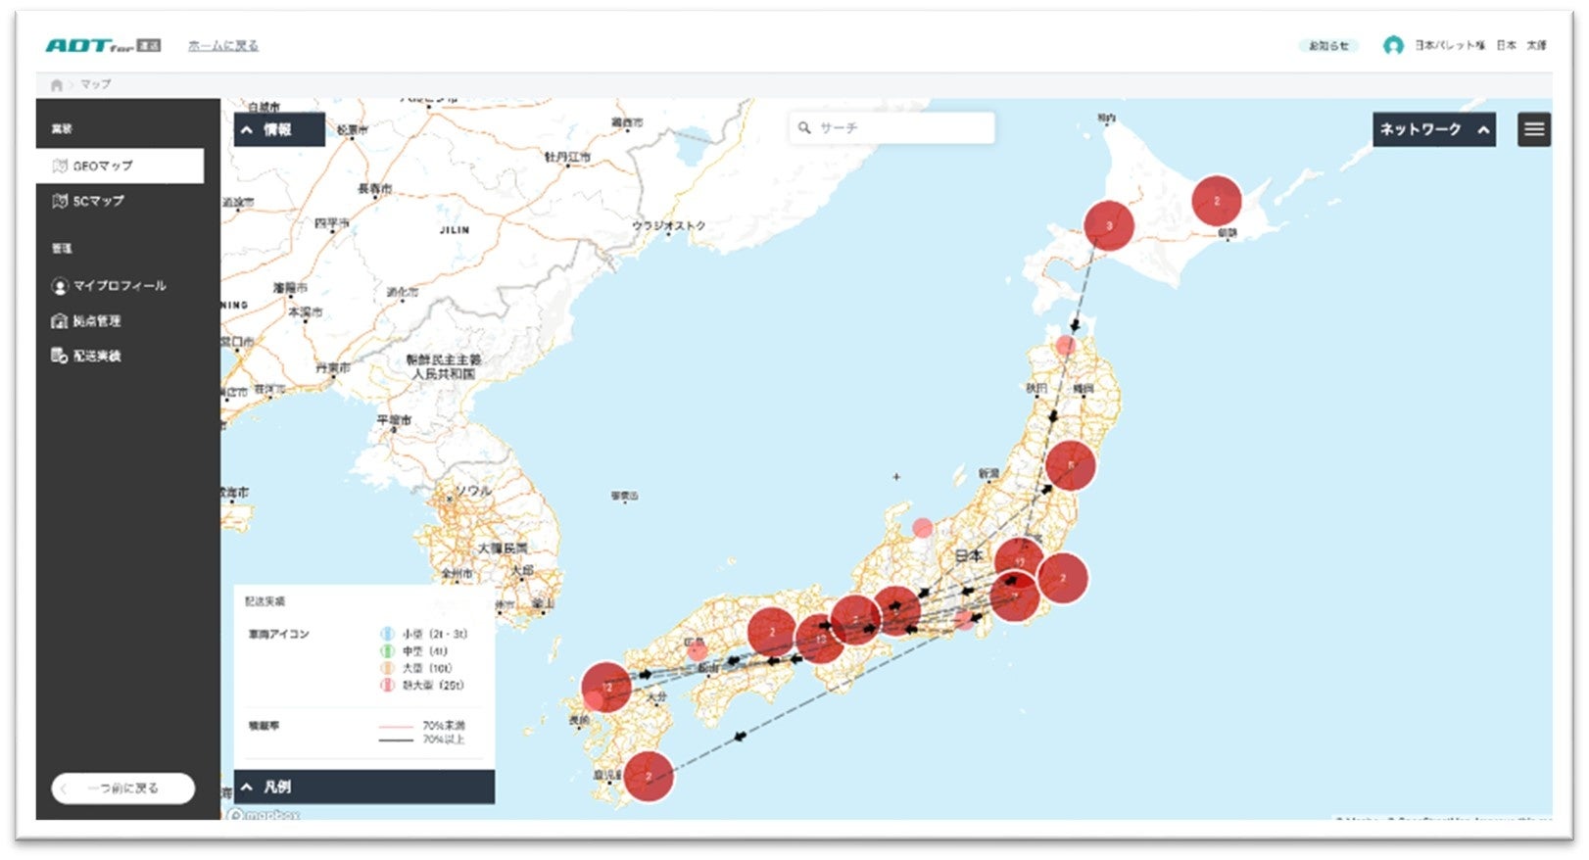The image size is (1589, 860).
Task: Switch to SCマップ in the sidebar
Action: click(98, 201)
